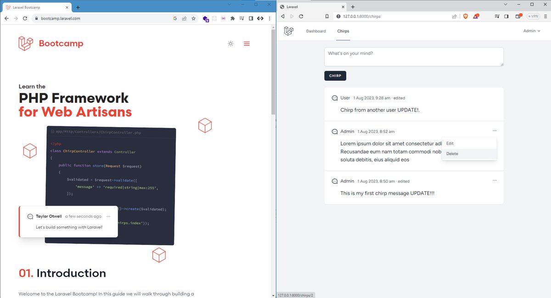
Task: Click the CHIRP submit button
Action: pyautogui.click(x=335, y=76)
